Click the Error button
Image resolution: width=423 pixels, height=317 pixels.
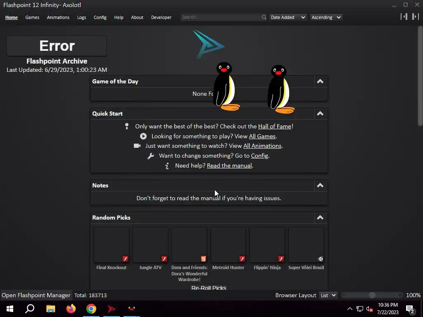coord(57,46)
